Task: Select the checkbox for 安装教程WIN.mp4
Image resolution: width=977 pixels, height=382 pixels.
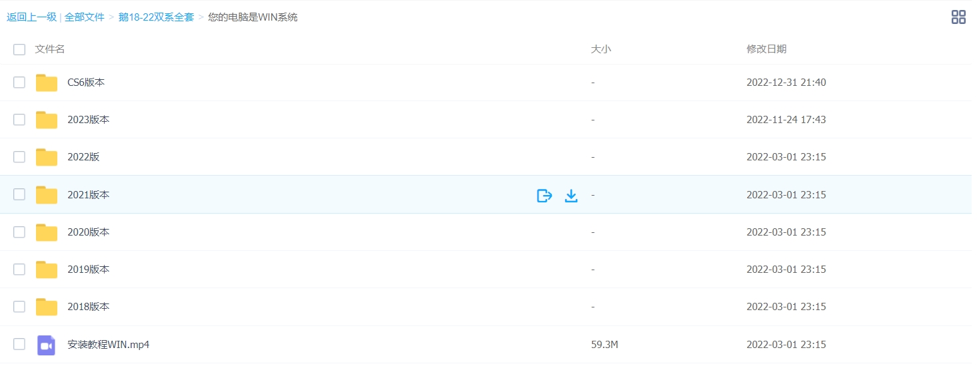Action: 19,344
